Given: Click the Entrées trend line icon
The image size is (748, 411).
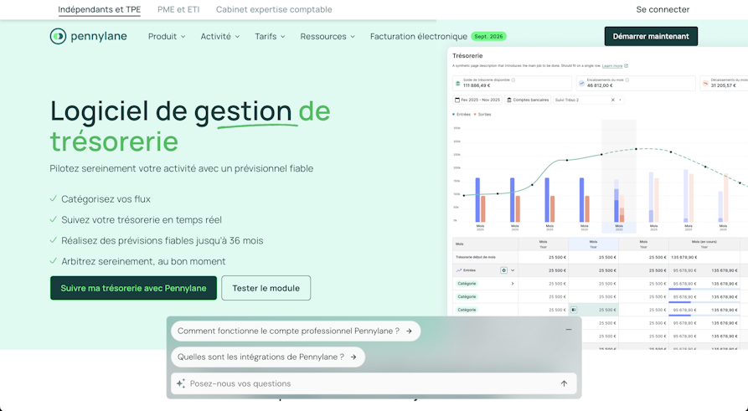Looking at the screenshot, I should [458, 270].
